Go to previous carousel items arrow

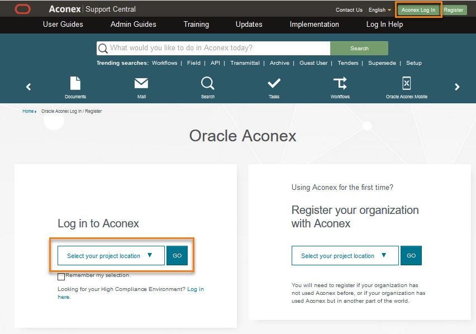[28, 87]
